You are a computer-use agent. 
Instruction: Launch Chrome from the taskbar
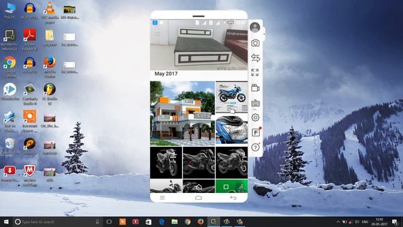point(188,221)
